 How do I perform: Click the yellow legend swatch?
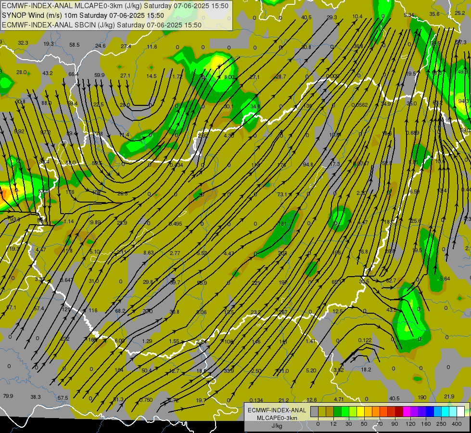(x=361, y=412)
